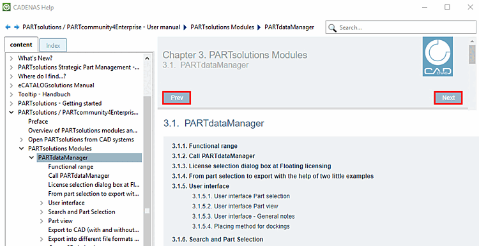Open the 3.1.1. Functional range link
The image size is (479, 246).
(204, 146)
